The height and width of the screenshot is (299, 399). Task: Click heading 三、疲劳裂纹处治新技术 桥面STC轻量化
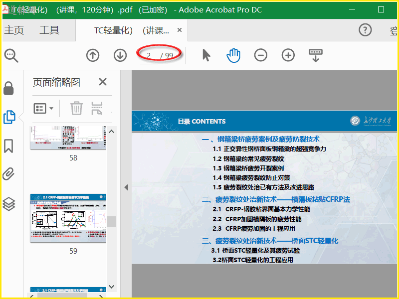270,241
